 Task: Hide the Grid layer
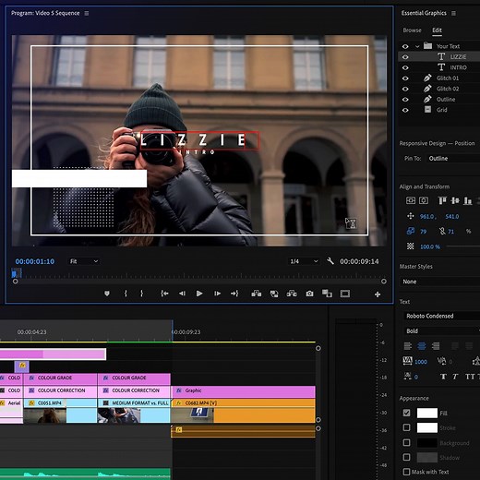click(x=405, y=110)
